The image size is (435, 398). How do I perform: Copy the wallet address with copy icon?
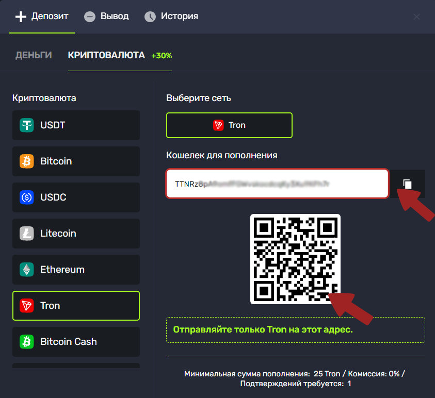click(x=407, y=184)
